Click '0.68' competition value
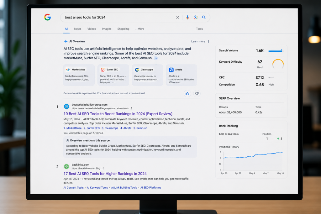This screenshot has width=321, height=214. tap(260, 85)
